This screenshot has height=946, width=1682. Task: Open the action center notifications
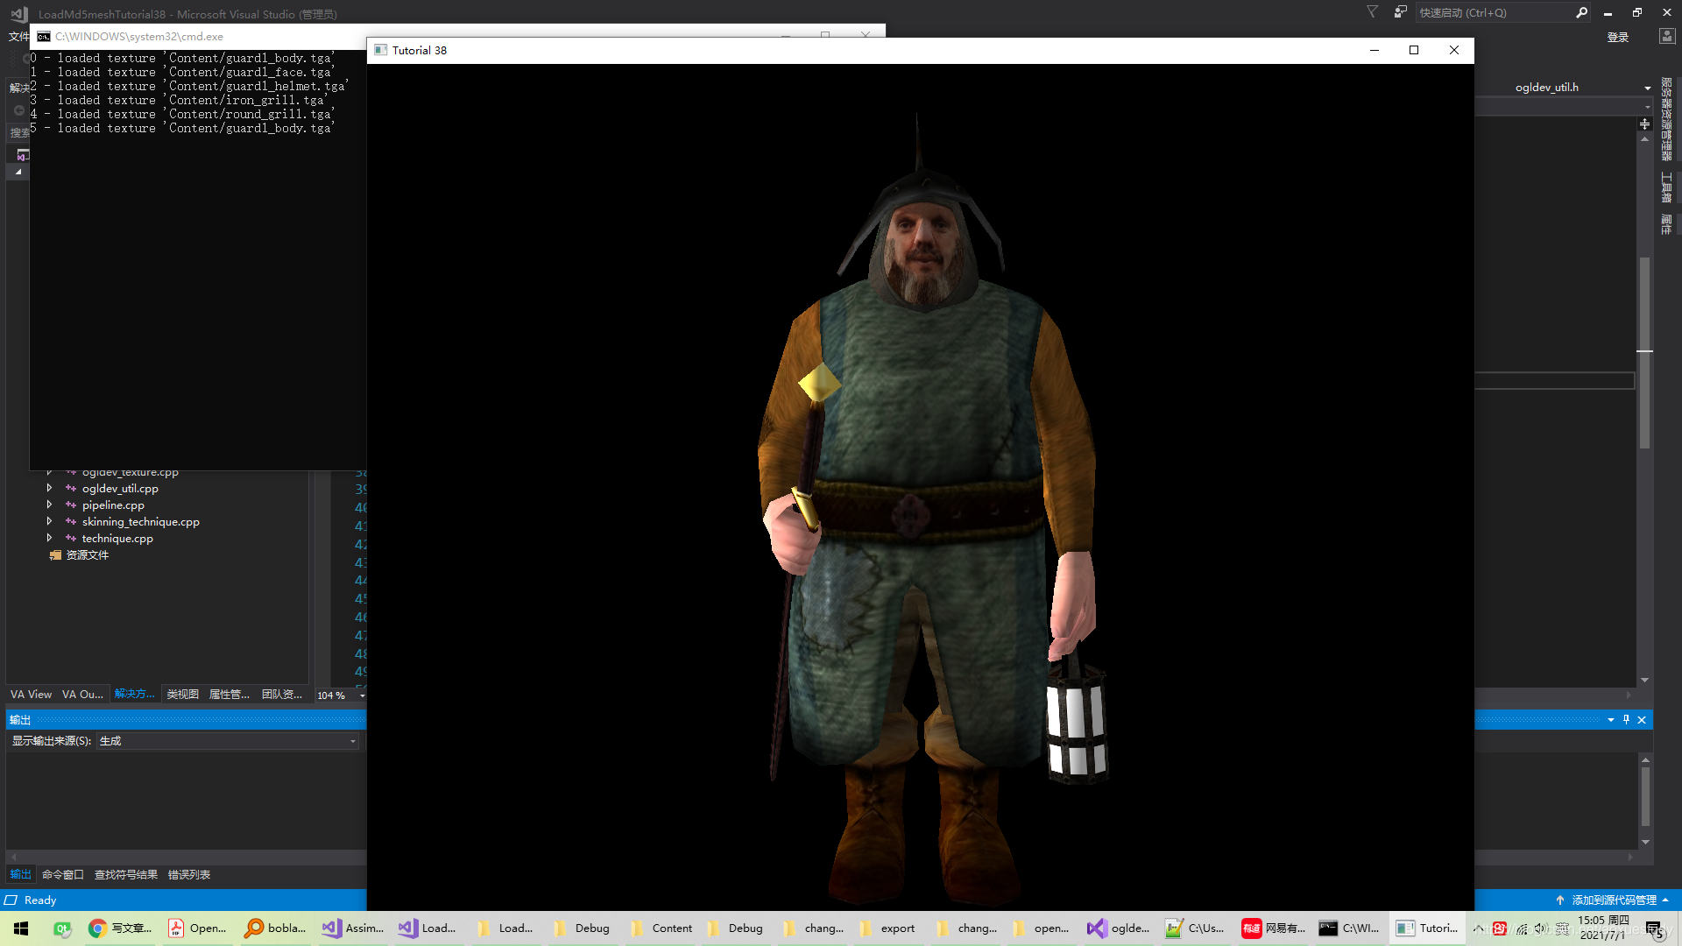point(1655,928)
